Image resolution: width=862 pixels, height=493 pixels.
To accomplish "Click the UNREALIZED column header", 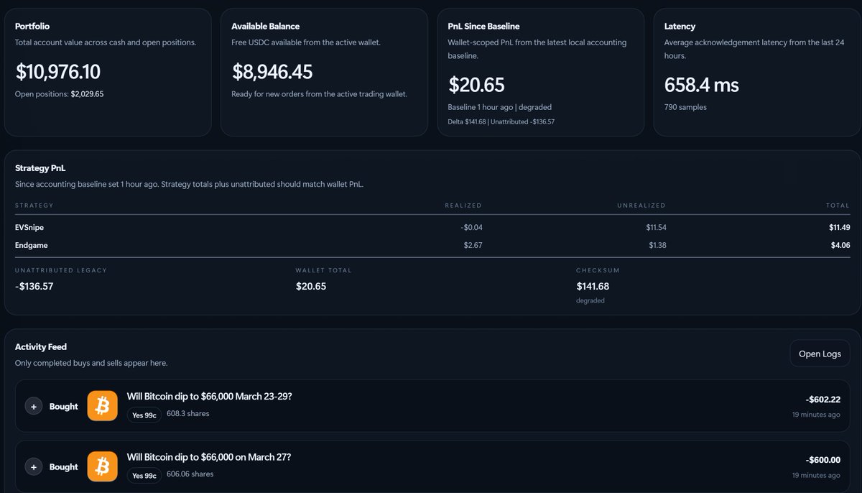I will [641, 206].
